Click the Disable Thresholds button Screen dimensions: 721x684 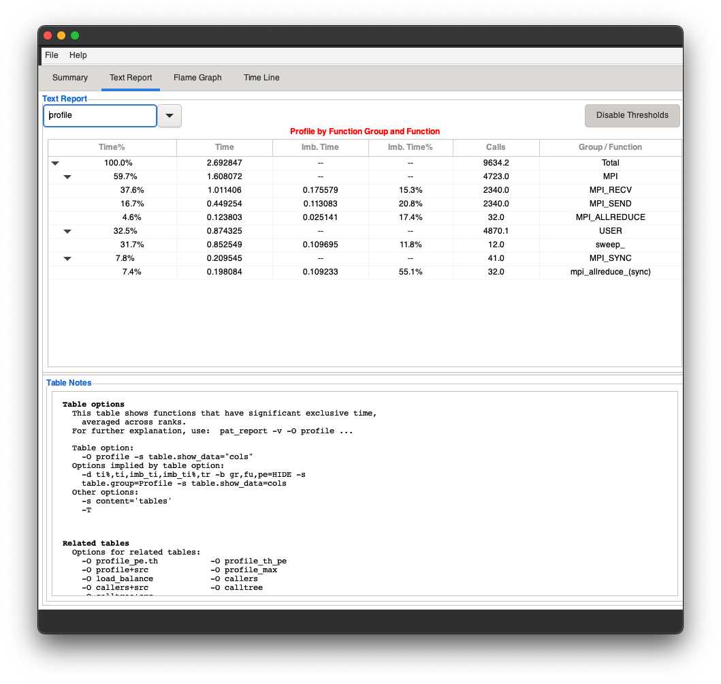(x=632, y=116)
